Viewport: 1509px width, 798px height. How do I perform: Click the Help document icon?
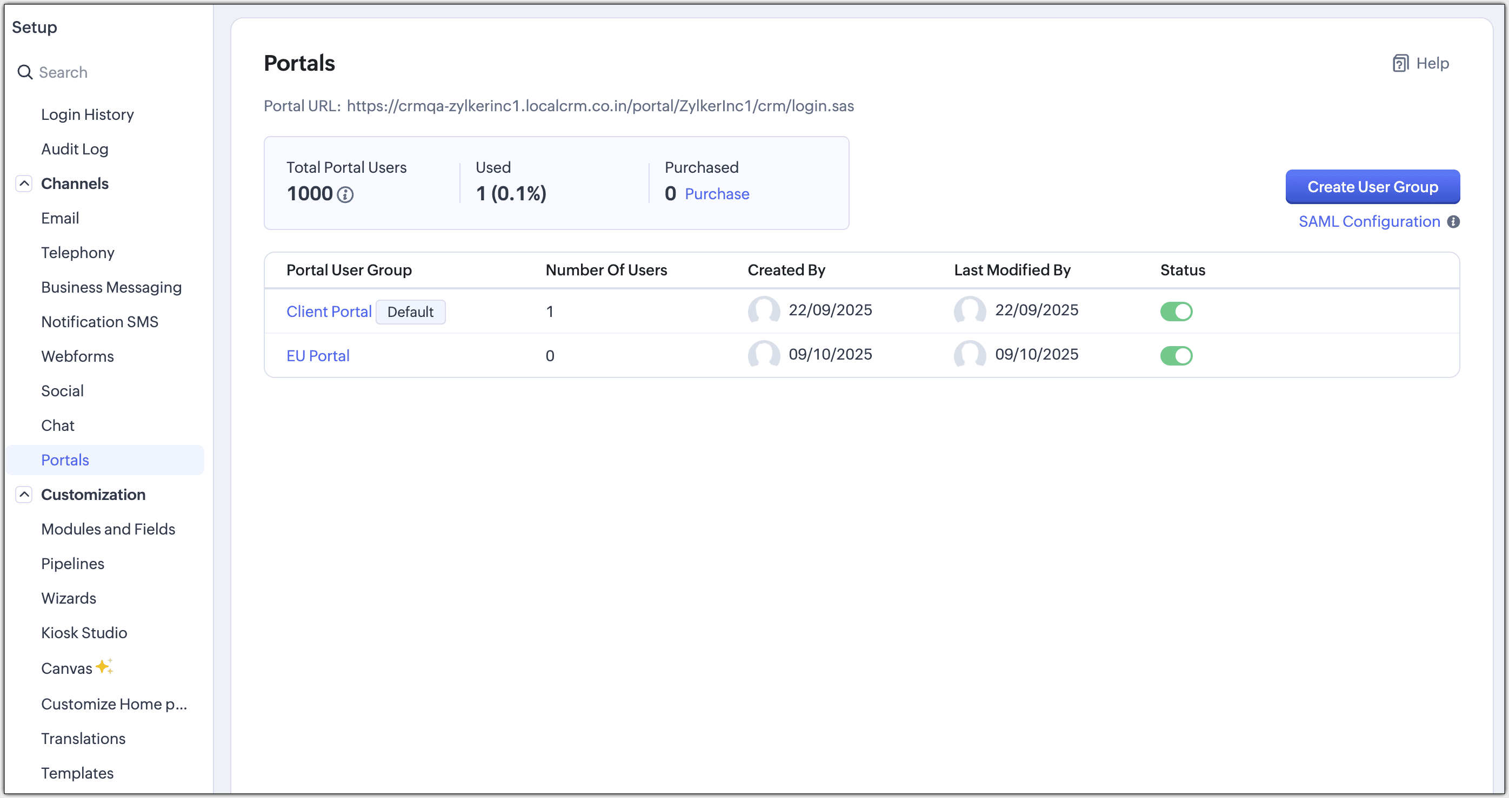coord(1400,63)
